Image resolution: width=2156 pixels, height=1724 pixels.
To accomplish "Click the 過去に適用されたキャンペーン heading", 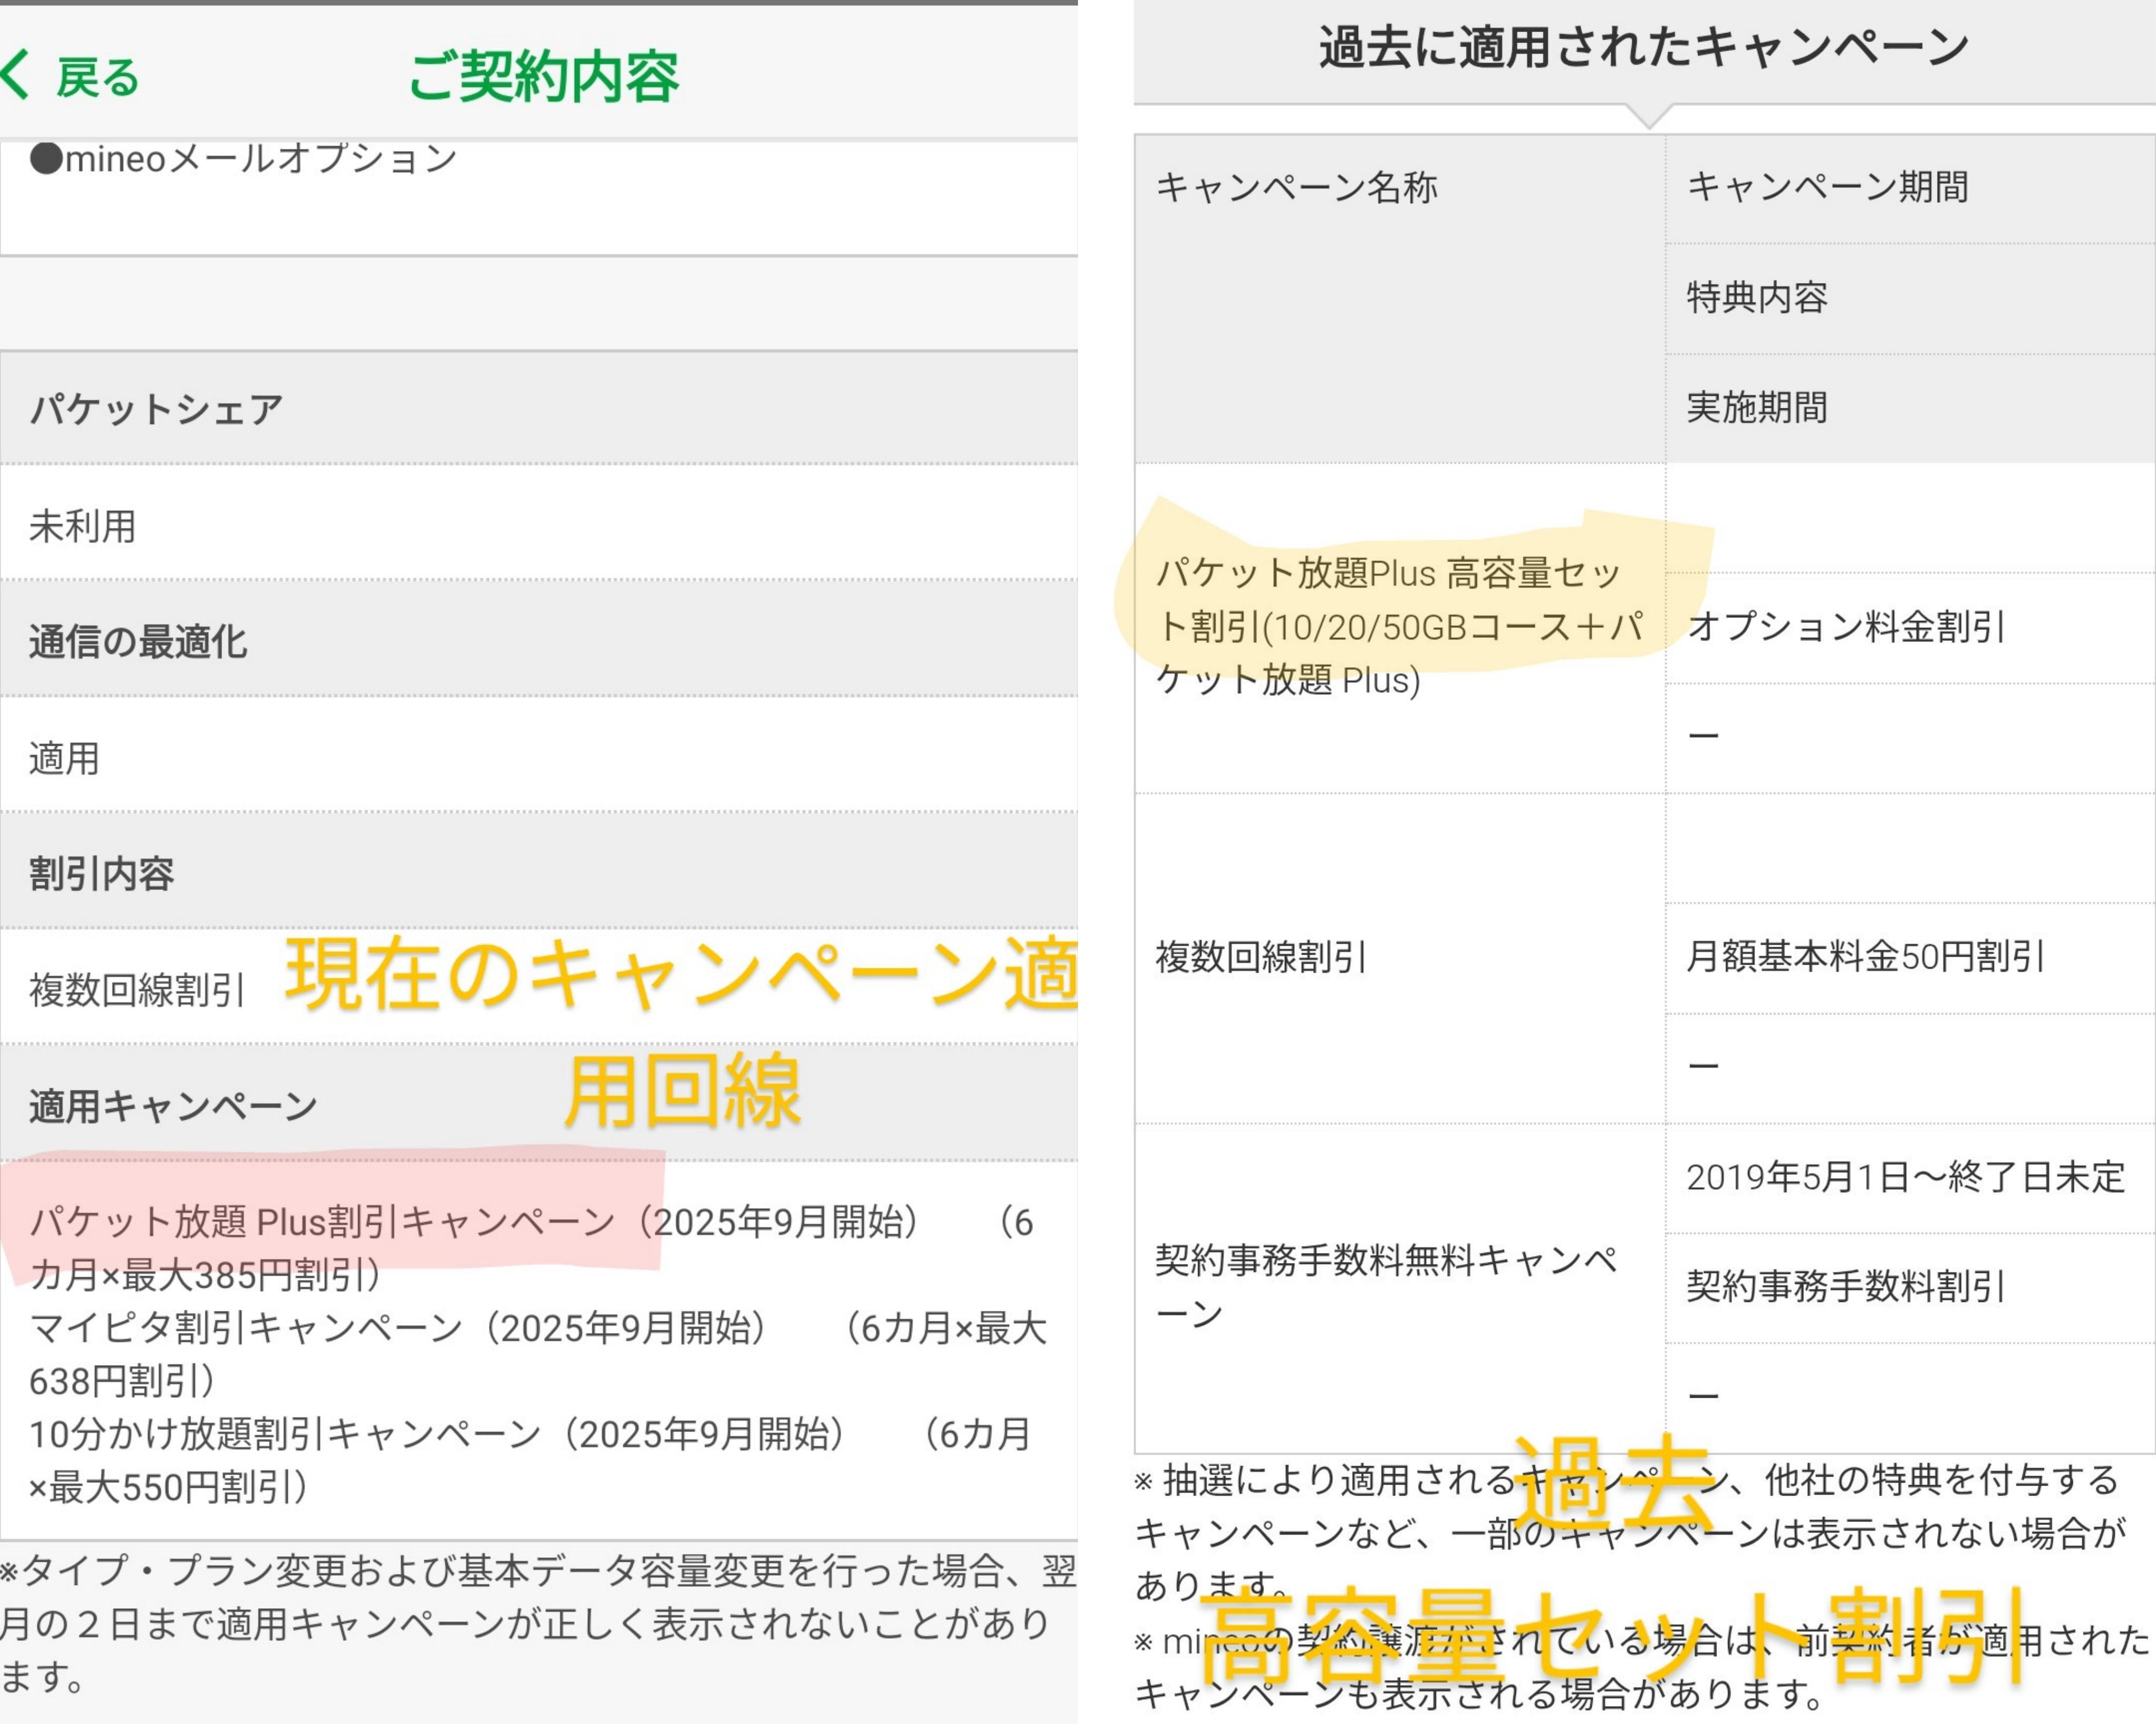I will 1643,46.
